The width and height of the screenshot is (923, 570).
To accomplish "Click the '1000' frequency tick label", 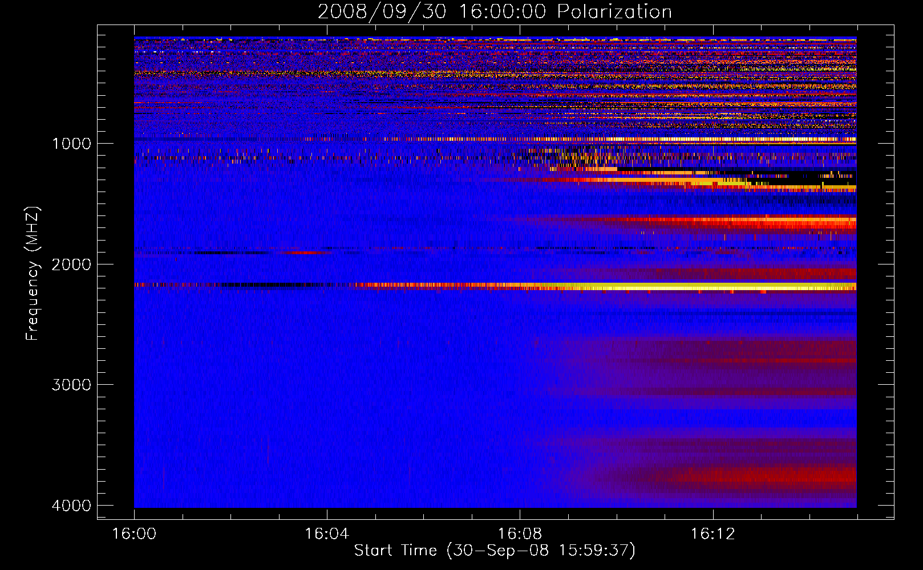I will click(71, 144).
